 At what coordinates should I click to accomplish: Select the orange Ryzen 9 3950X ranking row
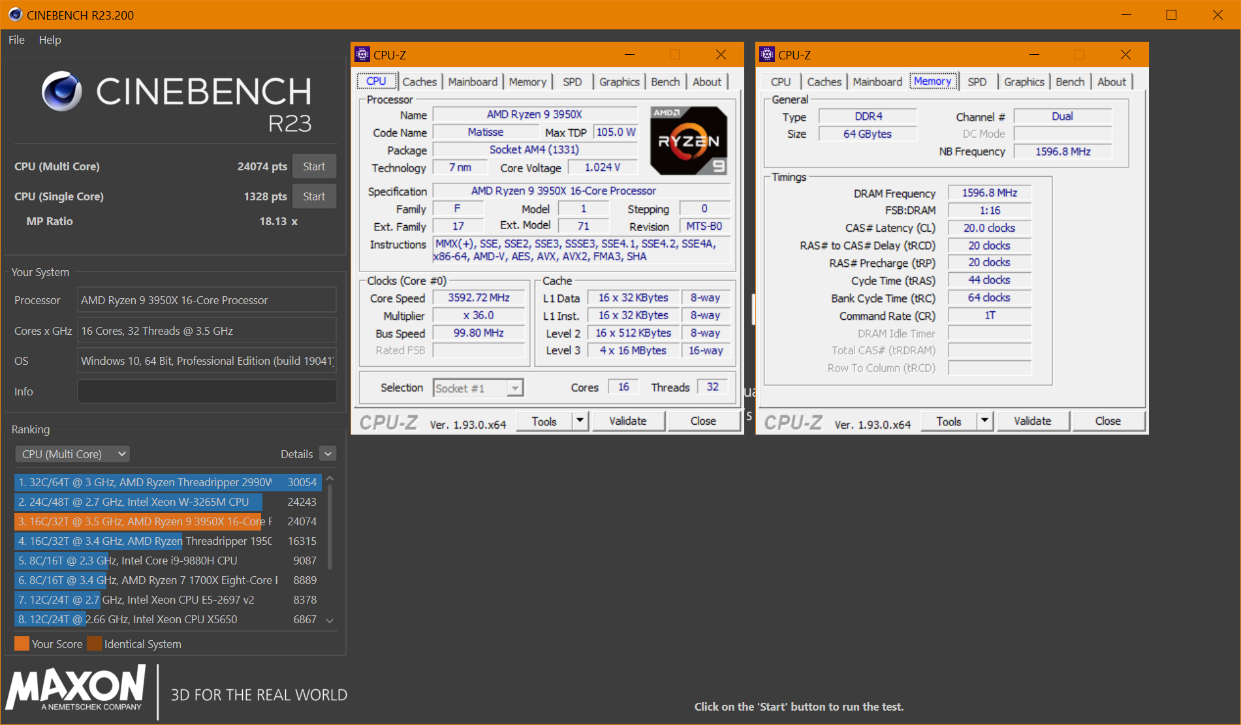tap(167, 521)
